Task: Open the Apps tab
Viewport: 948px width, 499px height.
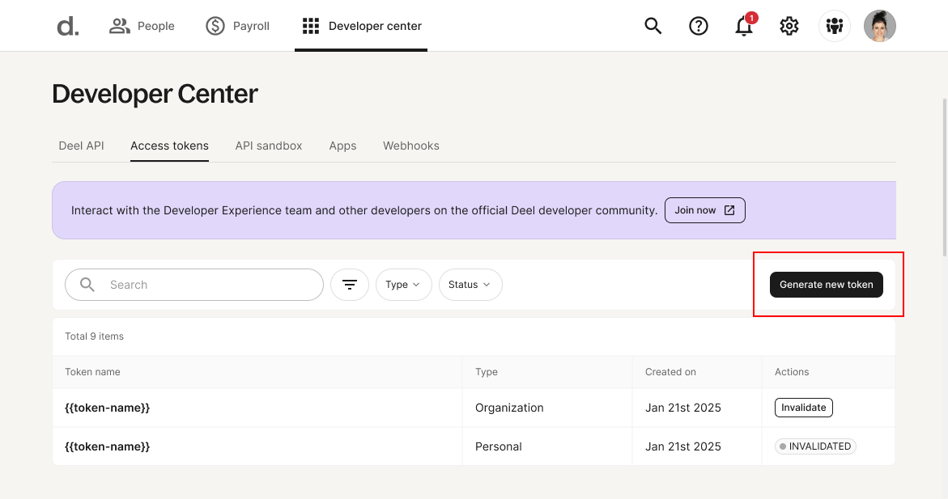Action: (342, 146)
